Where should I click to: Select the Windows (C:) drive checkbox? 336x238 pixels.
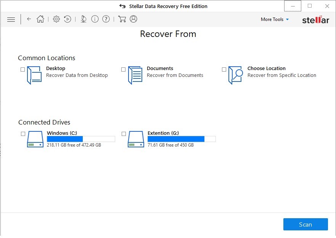pyautogui.click(x=23, y=134)
